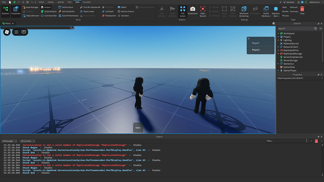The image size is (324, 182).
Task: Show the Command Bar
Action: [x=48, y=16]
